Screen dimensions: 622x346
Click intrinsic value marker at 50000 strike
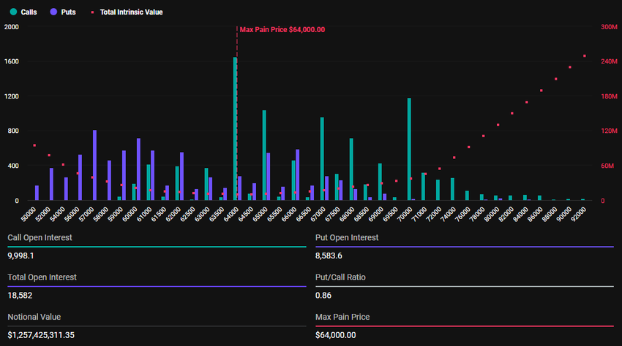34,145
